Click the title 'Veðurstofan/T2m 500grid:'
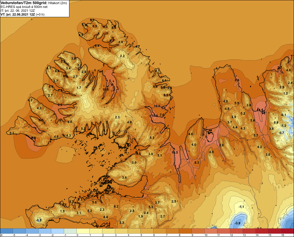The image size is (294, 237). 24,3
